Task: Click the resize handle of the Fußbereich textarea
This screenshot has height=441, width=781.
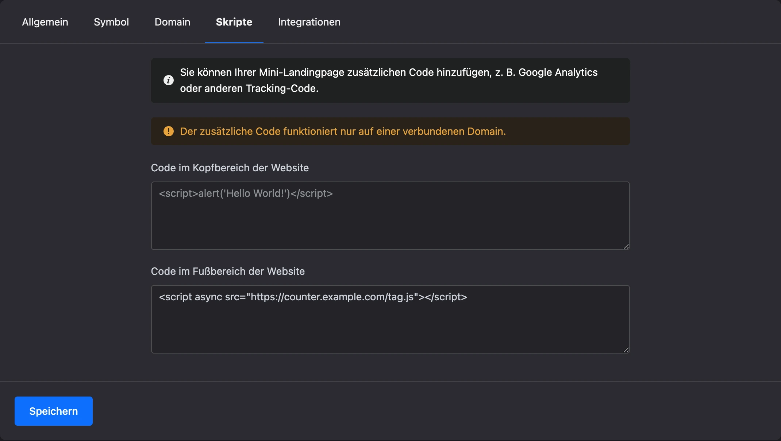Action: (626, 350)
